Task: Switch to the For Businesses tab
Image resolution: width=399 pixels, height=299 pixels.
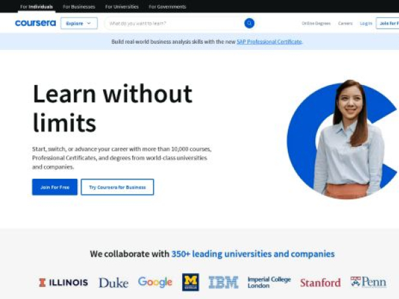Action: [79, 7]
